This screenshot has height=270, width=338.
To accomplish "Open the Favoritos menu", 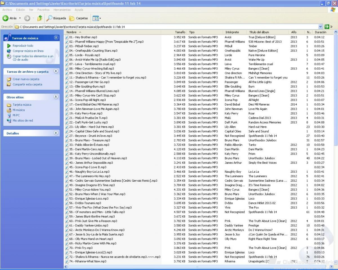I will 43,10.
